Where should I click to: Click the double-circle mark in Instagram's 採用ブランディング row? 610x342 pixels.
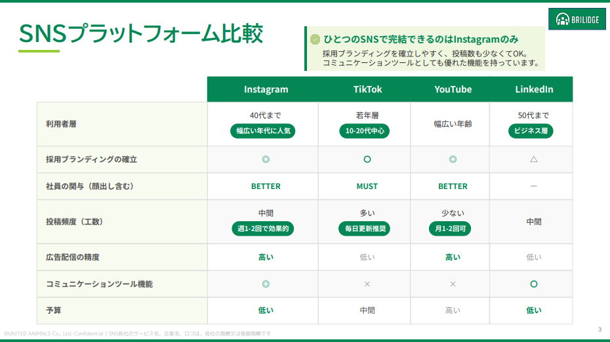[x=266, y=160]
